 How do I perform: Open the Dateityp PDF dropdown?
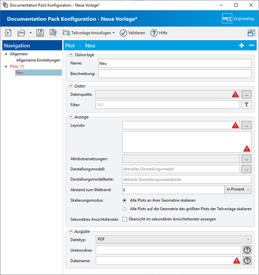[x=173, y=239]
